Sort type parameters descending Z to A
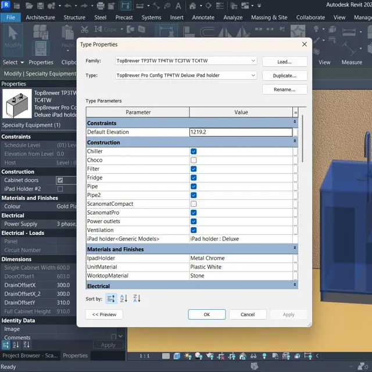Image resolution: width=372 pixels, height=372 pixels. (137, 298)
